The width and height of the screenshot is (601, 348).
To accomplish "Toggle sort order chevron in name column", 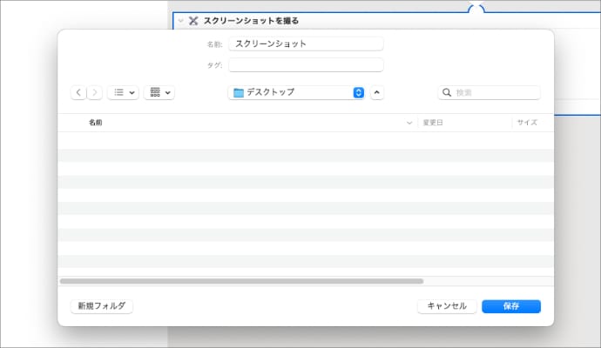I will coord(409,124).
